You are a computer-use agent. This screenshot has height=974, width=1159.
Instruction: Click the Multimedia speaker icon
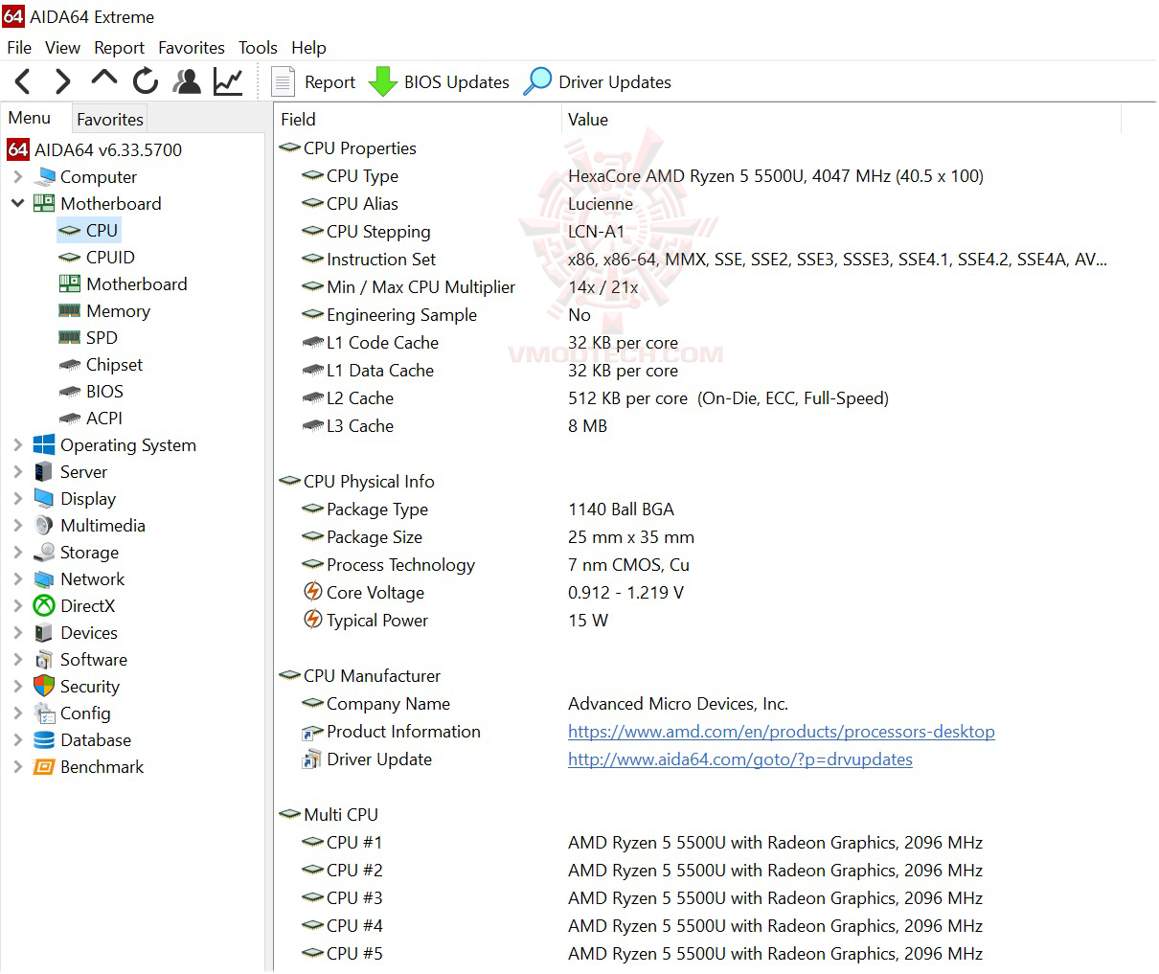tap(44, 525)
